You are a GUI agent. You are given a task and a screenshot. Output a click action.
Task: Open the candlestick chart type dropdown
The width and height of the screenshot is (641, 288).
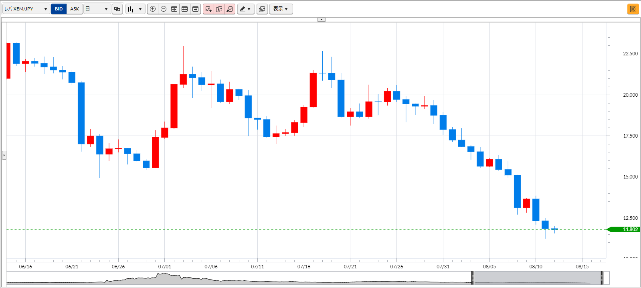point(135,9)
